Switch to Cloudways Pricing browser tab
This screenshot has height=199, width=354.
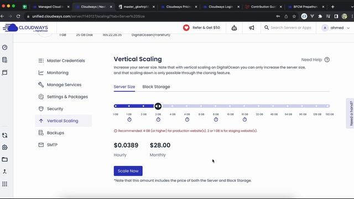[179, 7]
